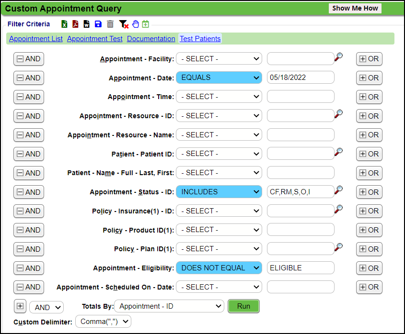The image size is (405, 334).
Task: Open the Appointment - Date EQUALS dropdown
Action: 219,78
